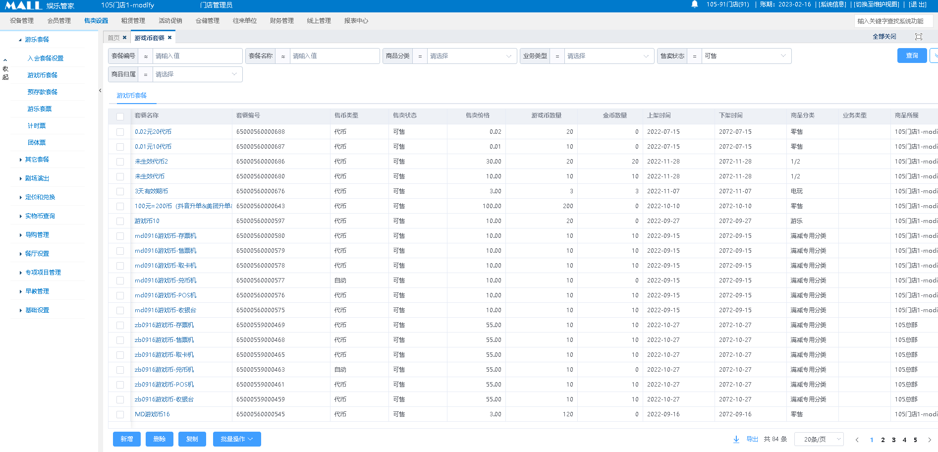Open the notification bell icon
Image resolution: width=938 pixels, height=452 pixels.
pyautogui.click(x=695, y=4)
